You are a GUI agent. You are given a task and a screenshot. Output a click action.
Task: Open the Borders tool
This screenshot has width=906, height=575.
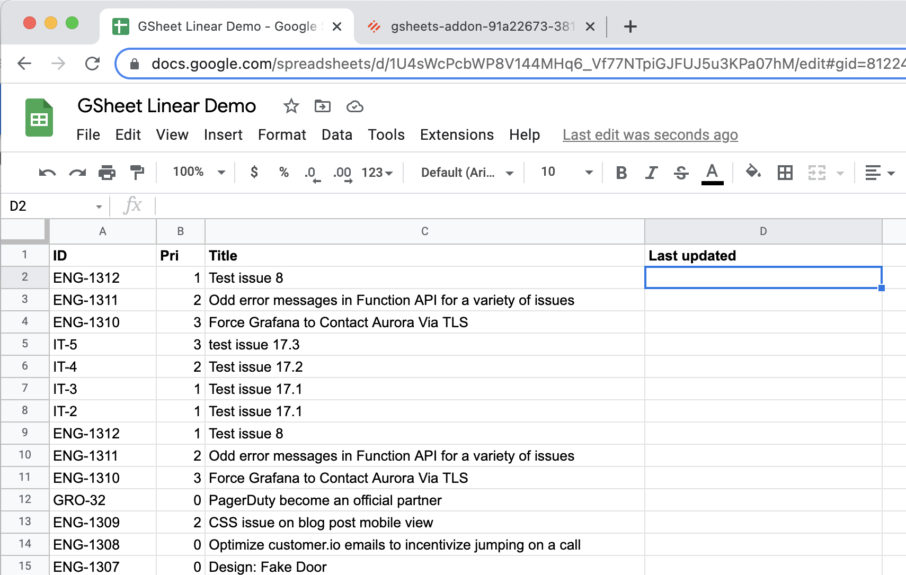tap(785, 173)
